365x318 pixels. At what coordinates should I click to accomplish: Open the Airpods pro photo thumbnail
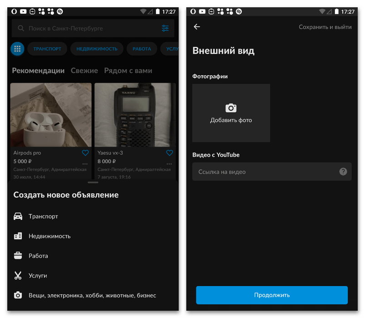[x=51, y=115]
